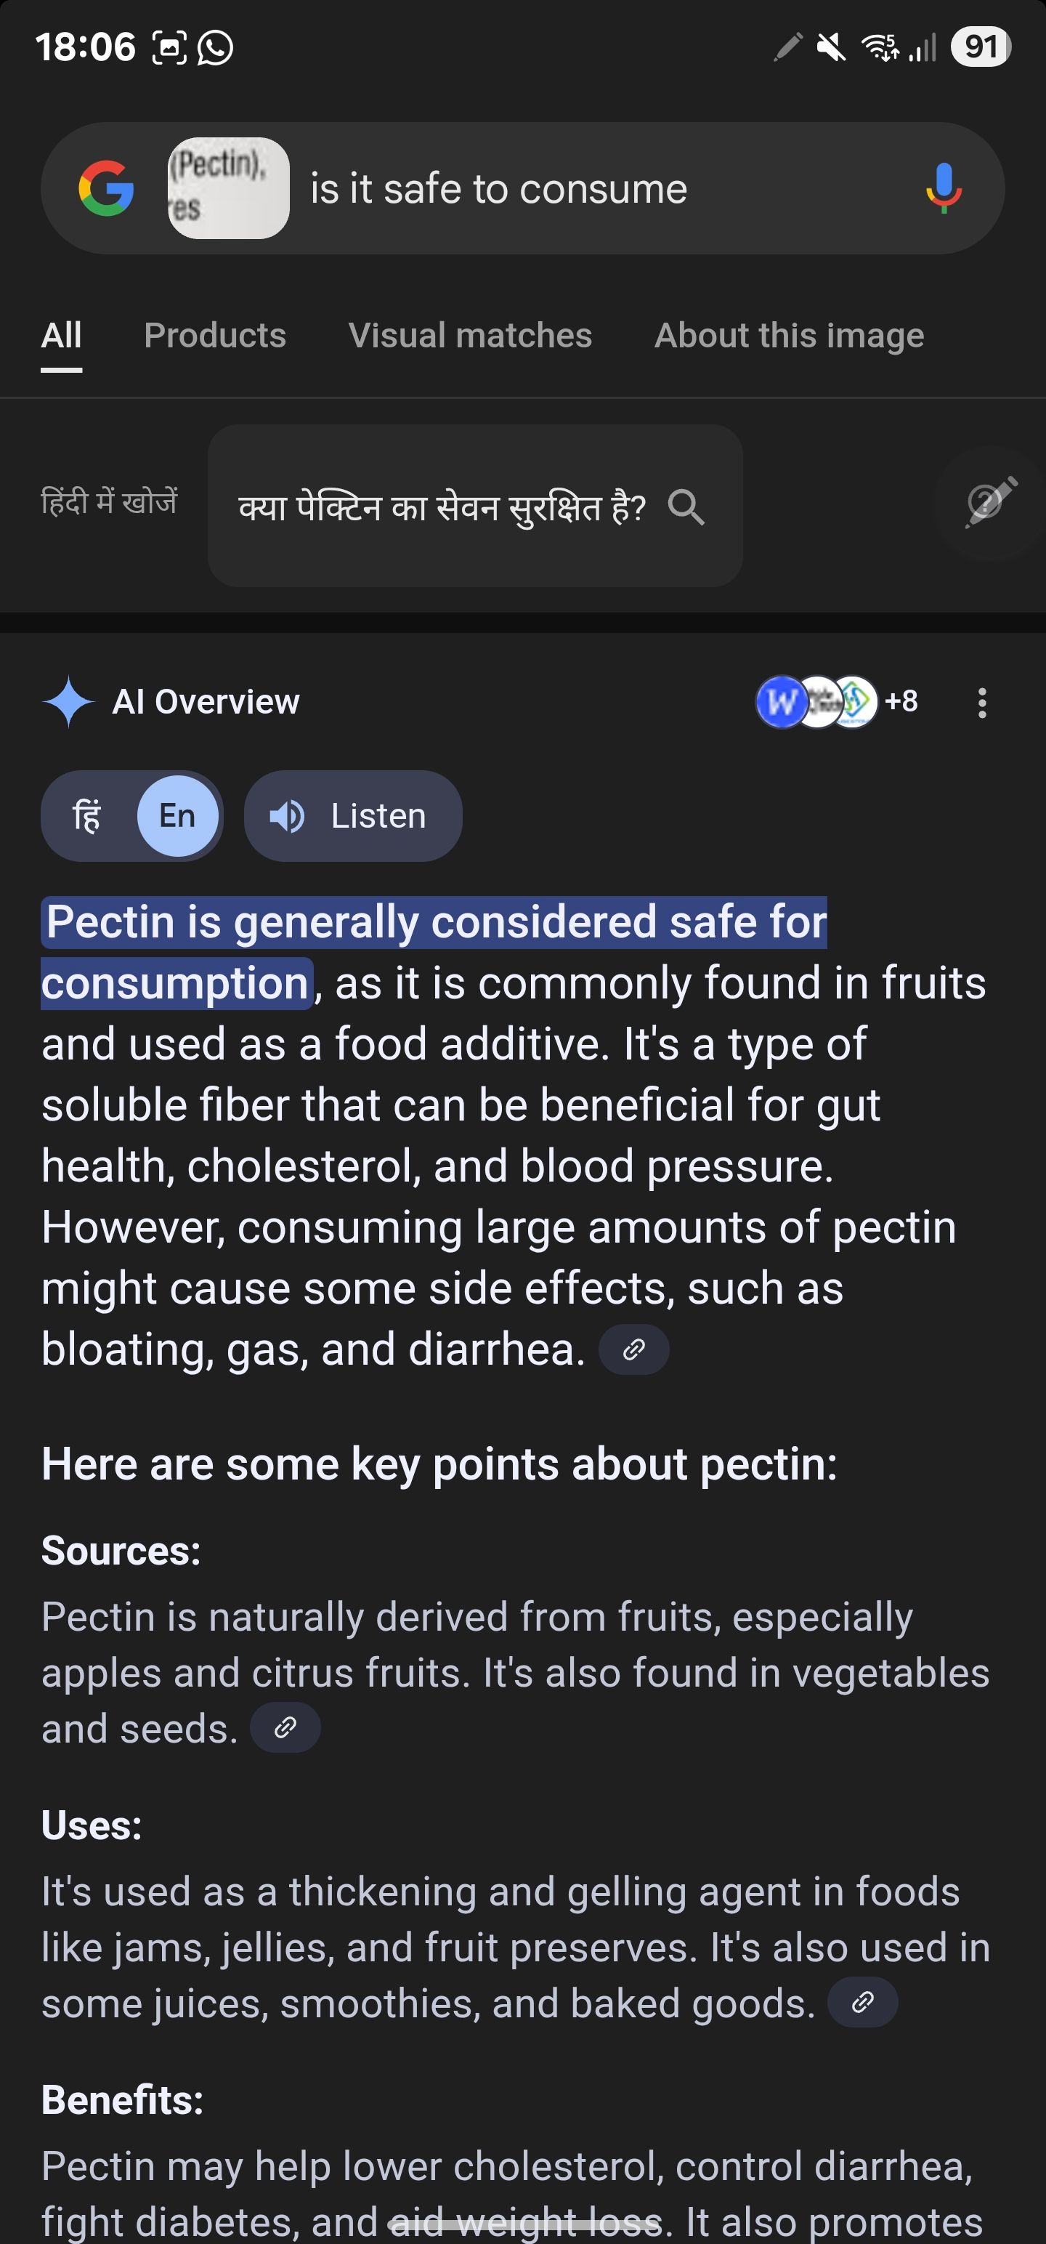Open link chip after Uses paragraph
The width and height of the screenshot is (1046, 2244).
point(862,2003)
